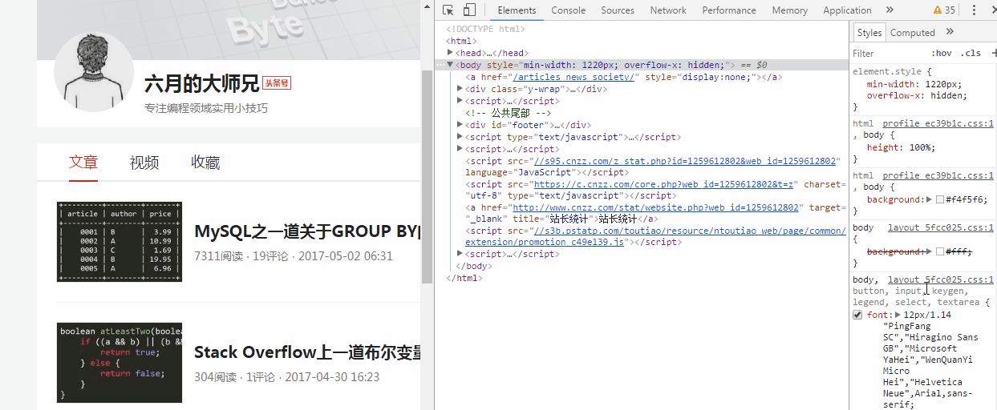The width and height of the screenshot is (997, 410).
Task: Open the atLeastTwo code article thumbnail
Action: pos(120,362)
